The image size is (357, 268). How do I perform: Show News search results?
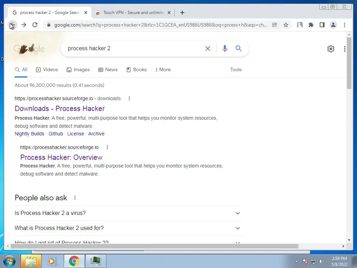(108, 70)
